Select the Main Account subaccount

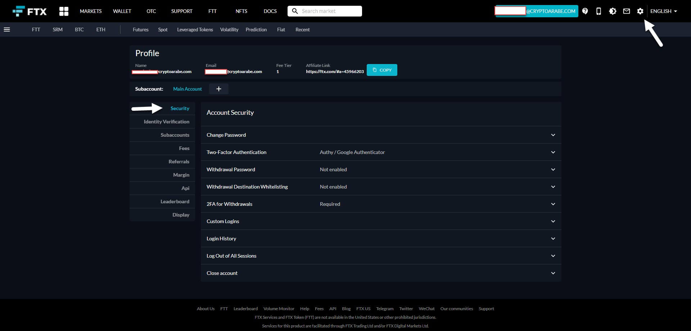coord(187,89)
